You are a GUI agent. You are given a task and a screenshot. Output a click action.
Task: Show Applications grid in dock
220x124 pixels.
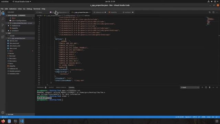point(217,121)
